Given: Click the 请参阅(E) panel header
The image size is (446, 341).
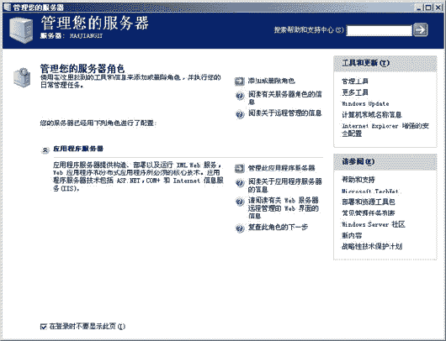Looking at the screenshot, I should (x=385, y=161).
